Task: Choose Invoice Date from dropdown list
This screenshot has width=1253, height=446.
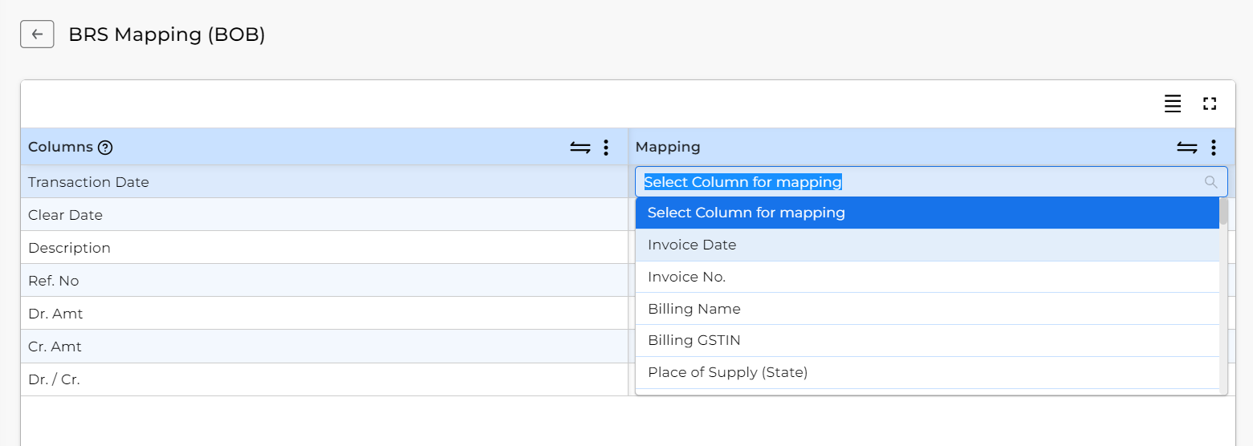Action: pos(927,245)
